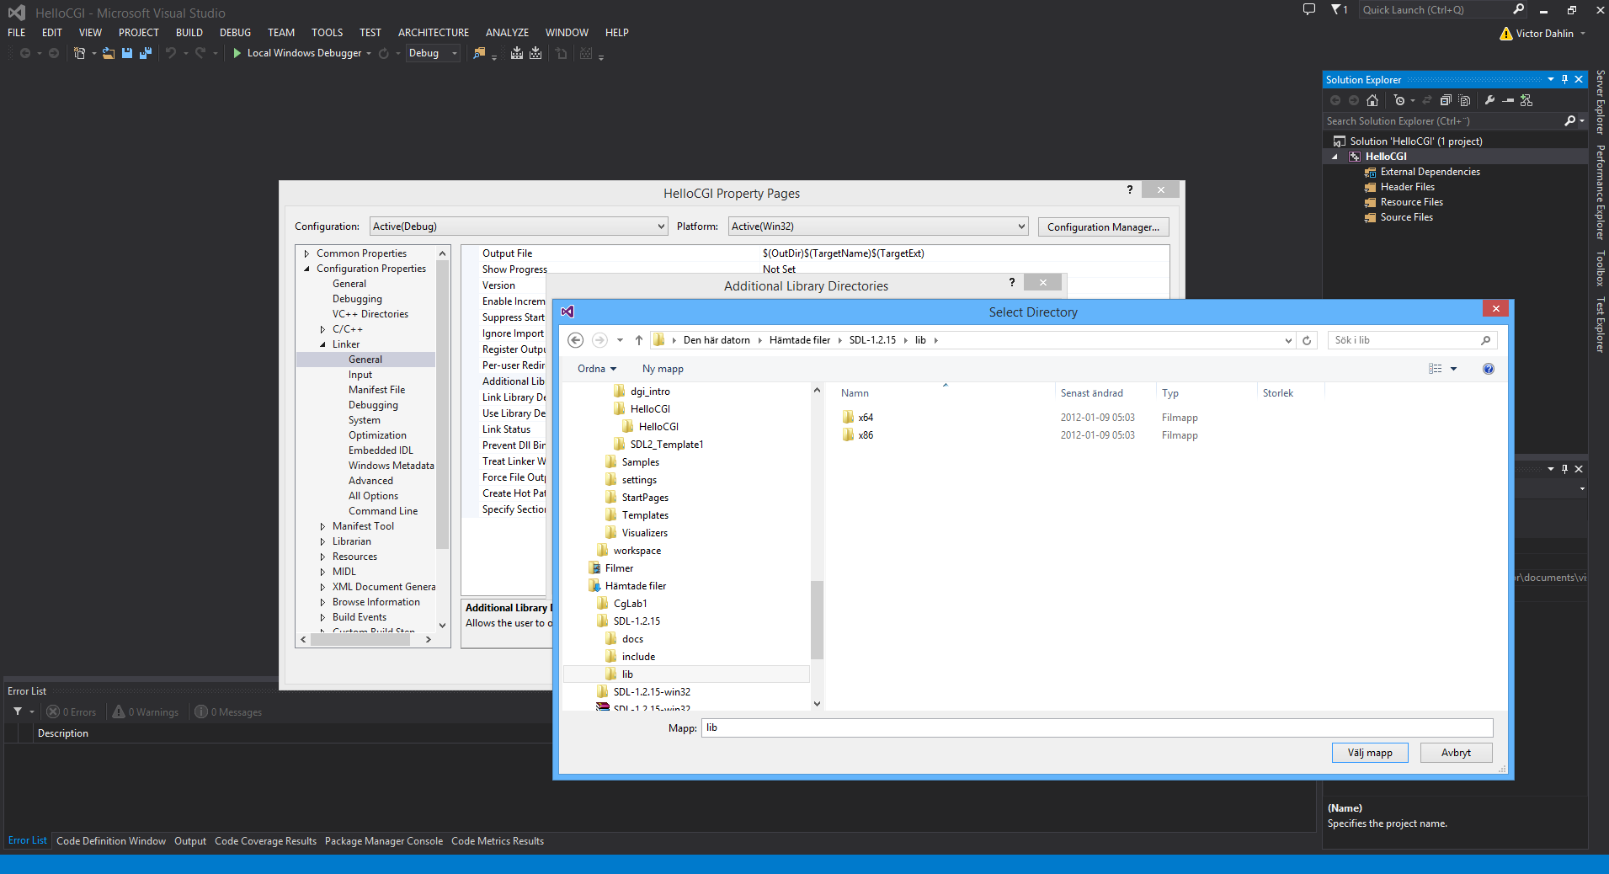The width and height of the screenshot is (1609, 874).
Task: Click the Mapp folder name input field
Action: pyautogui.click(x=1097, y=727)
